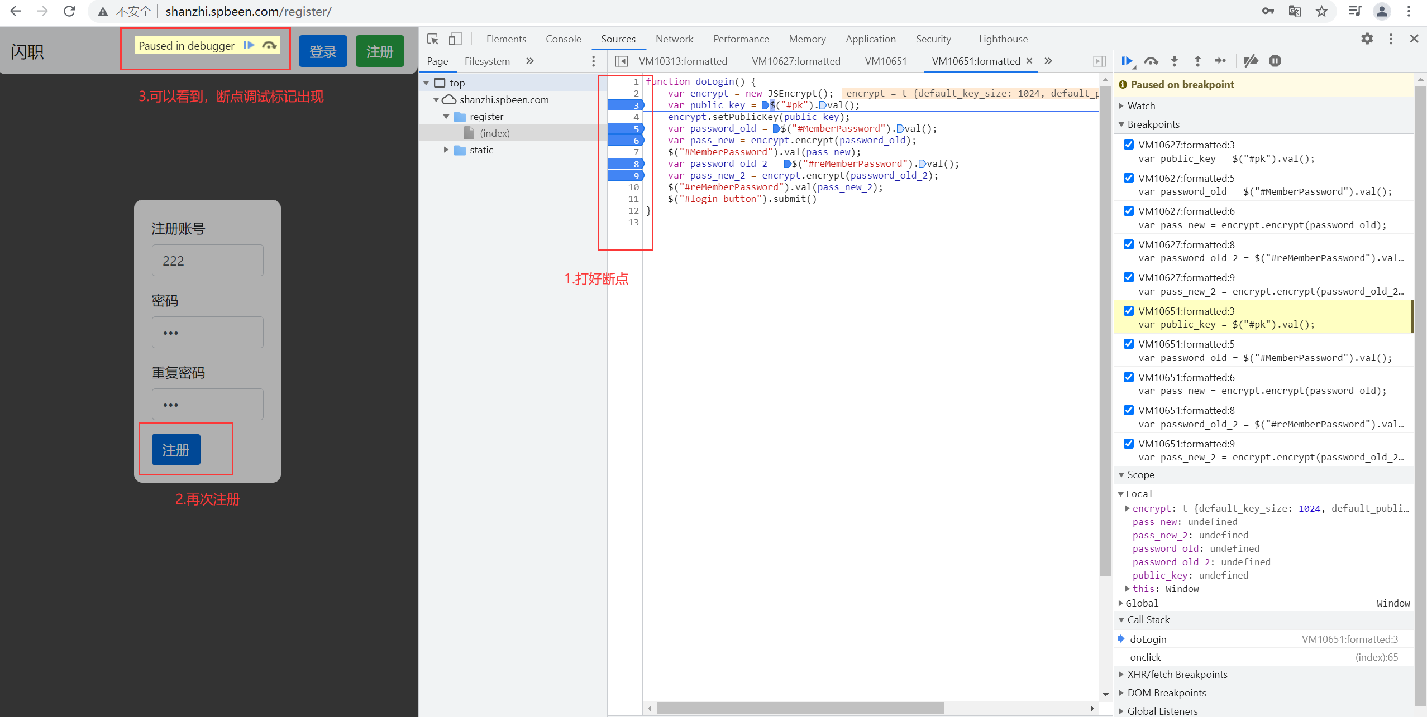Viewport: 1427px width, 717px height.
Task: Switch to the Network tab
Action: pyautogui.click(x=674, y=39)
